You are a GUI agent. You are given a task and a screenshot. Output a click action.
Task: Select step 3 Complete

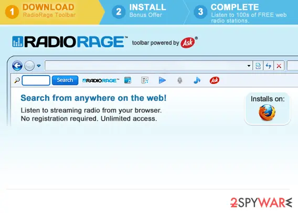point(241,12)
